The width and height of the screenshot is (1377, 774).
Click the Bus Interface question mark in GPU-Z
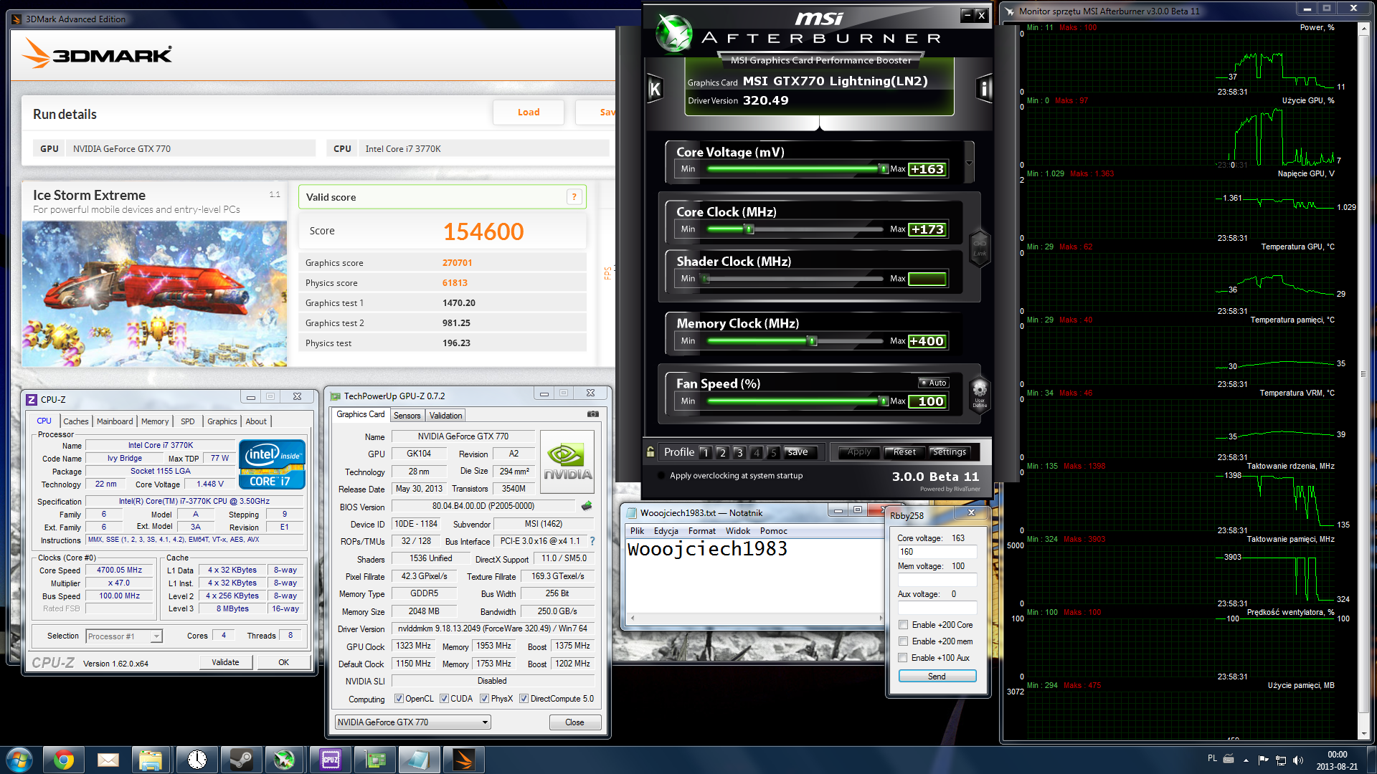point(592,541)
